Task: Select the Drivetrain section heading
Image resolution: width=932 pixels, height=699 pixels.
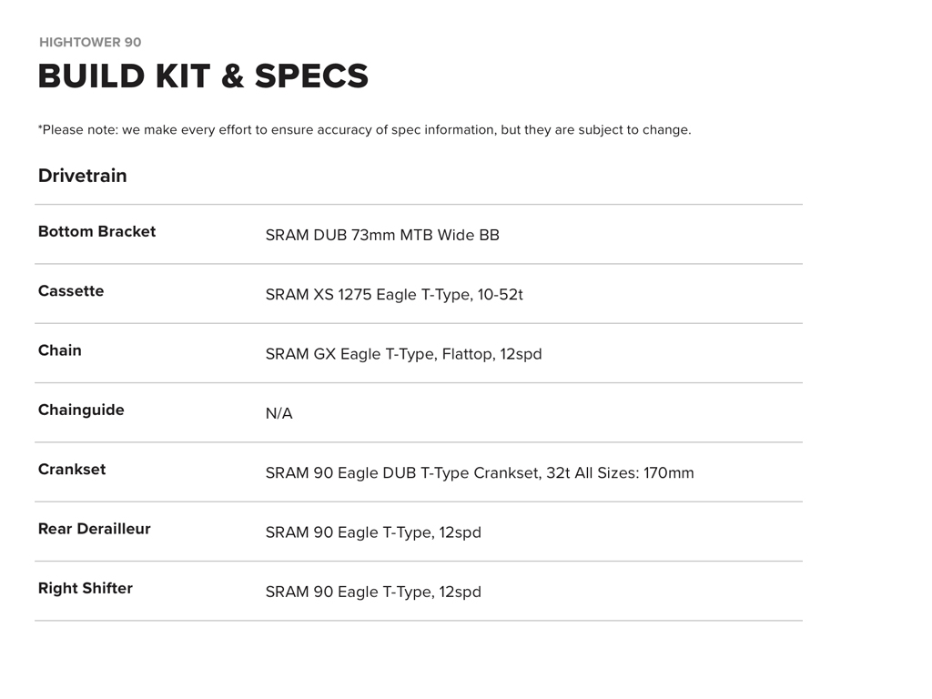Action: pos(82,176)
